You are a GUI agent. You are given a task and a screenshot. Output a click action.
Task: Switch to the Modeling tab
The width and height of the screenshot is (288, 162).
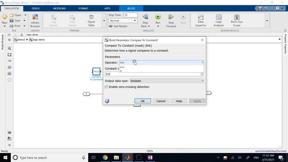coord(59,9)
